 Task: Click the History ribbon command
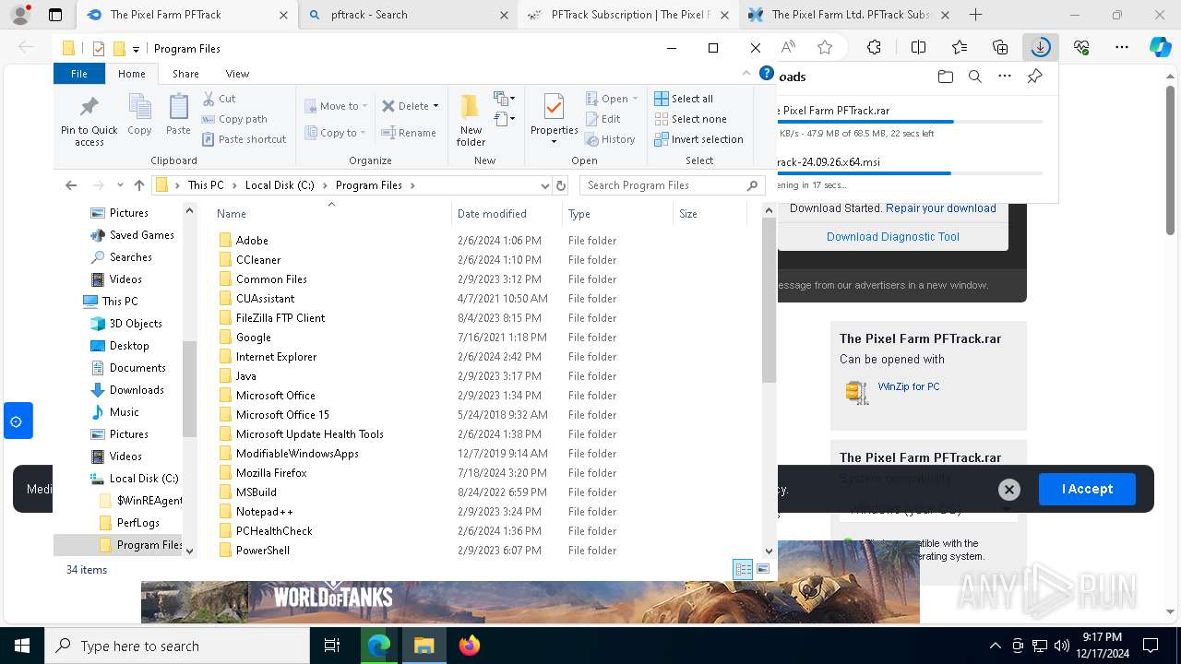click(610, 139)
